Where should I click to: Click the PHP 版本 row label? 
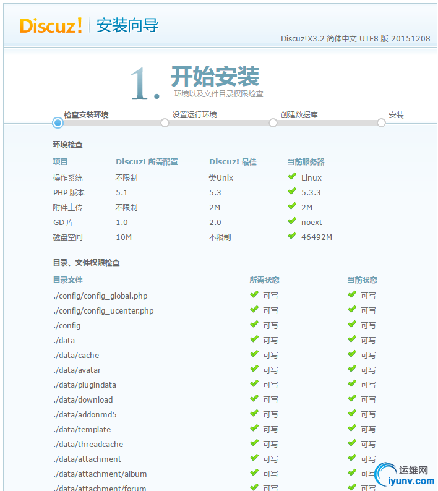coord(69,192)
